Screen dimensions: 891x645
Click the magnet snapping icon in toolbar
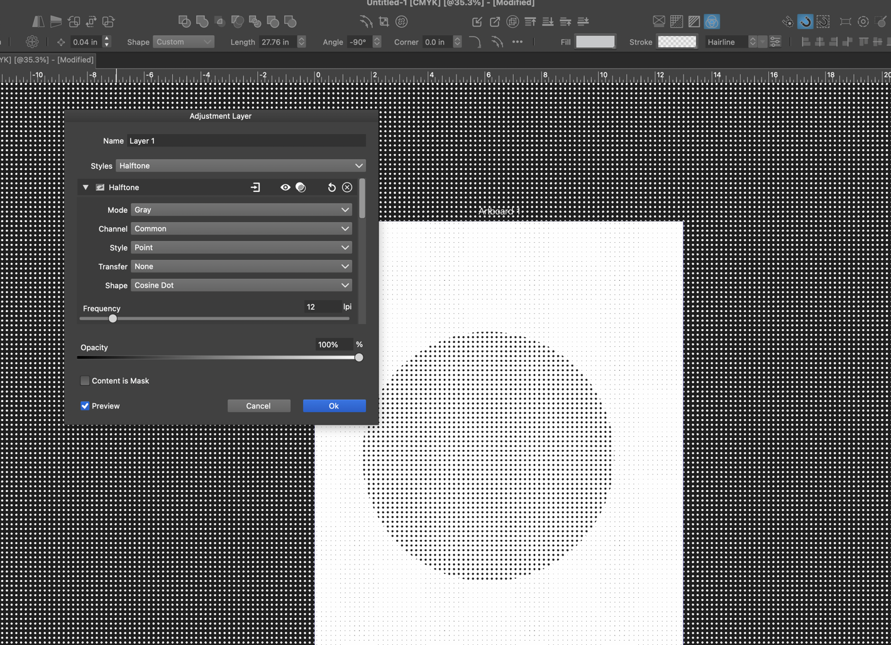805,22
